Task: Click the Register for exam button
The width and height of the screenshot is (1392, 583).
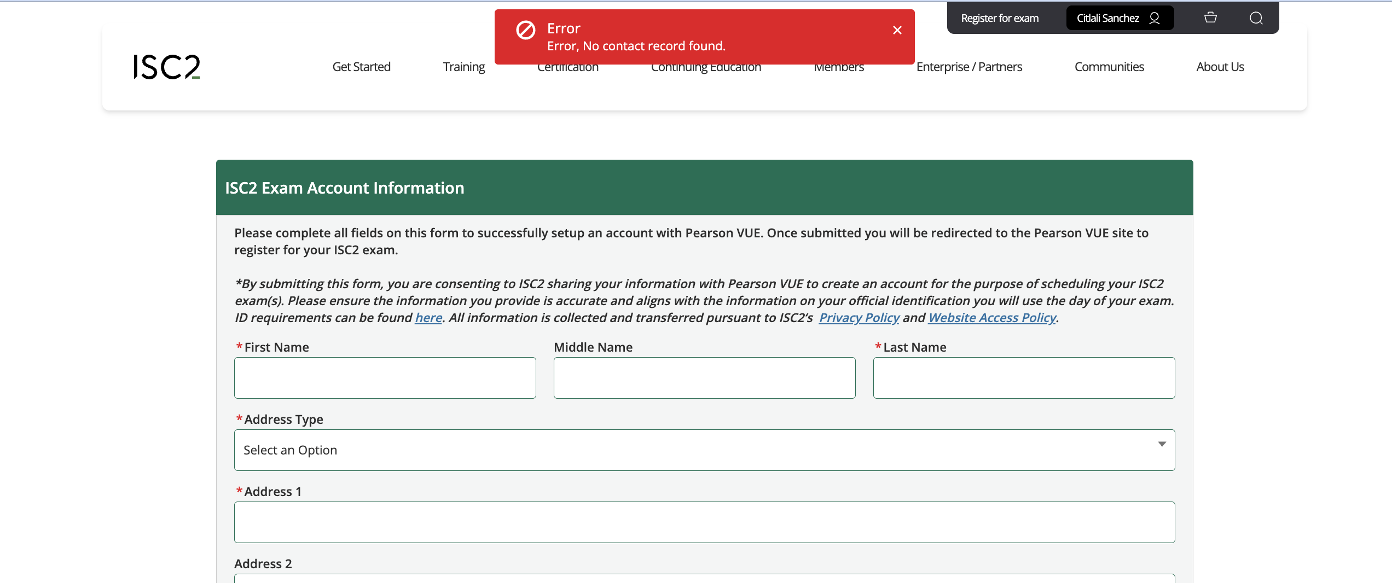Action: pyautogui.click(x=1000, y=18)
